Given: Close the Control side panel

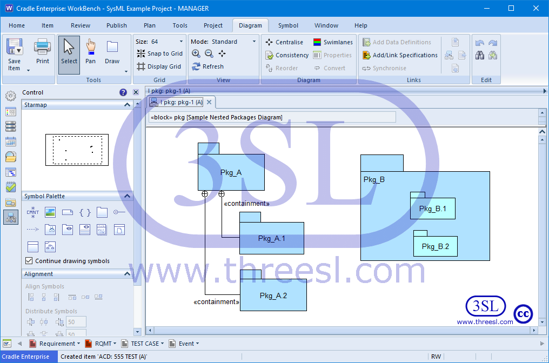Looking at the screenshot, I should [136, 92].
